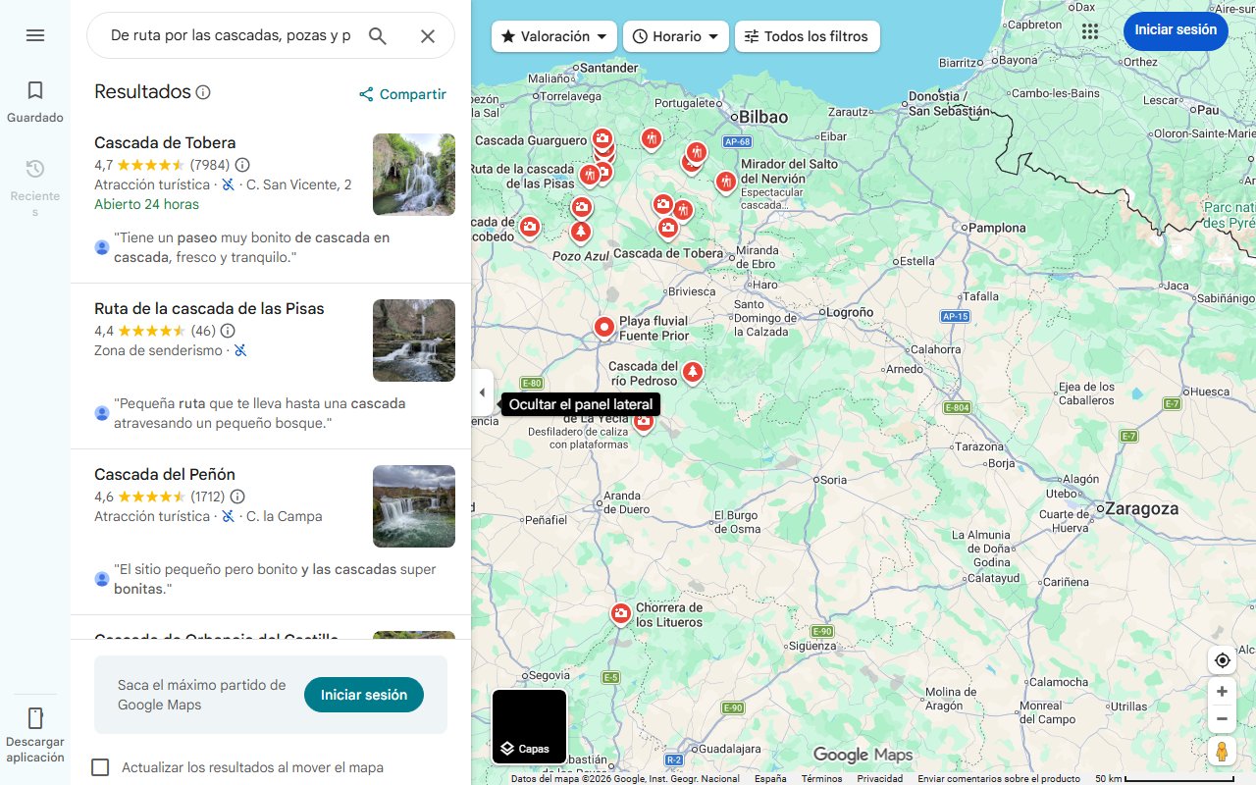Click the search magnifier icon
1256x785 pixels.
coord(378,35)
